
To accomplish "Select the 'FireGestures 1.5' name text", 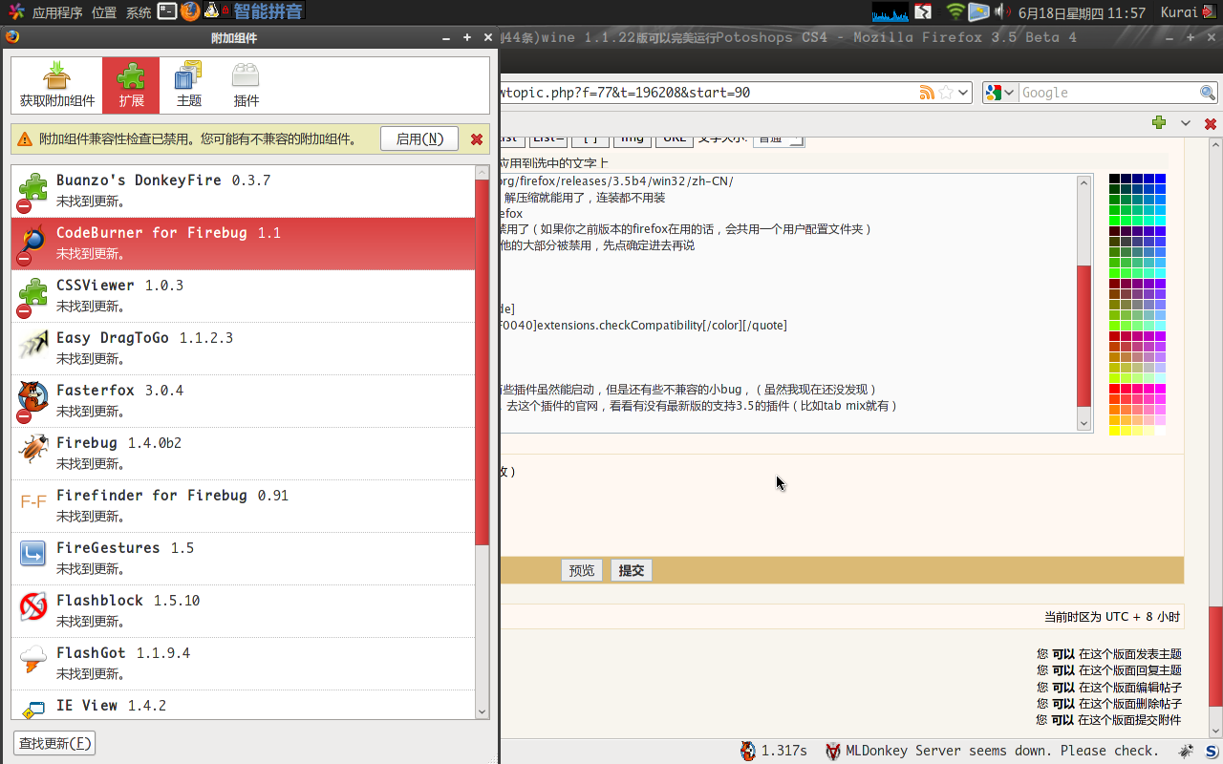I will point(125,548).
